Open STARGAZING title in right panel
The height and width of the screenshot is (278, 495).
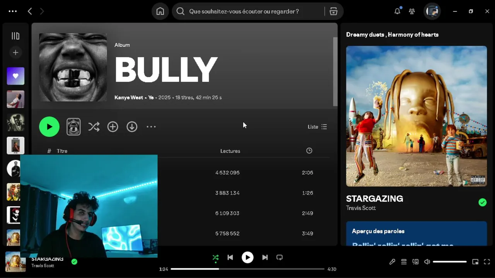pyautogui.click(x=374, y=198)
